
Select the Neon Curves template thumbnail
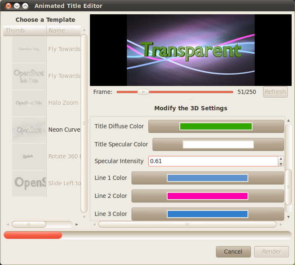click(29, 130)
